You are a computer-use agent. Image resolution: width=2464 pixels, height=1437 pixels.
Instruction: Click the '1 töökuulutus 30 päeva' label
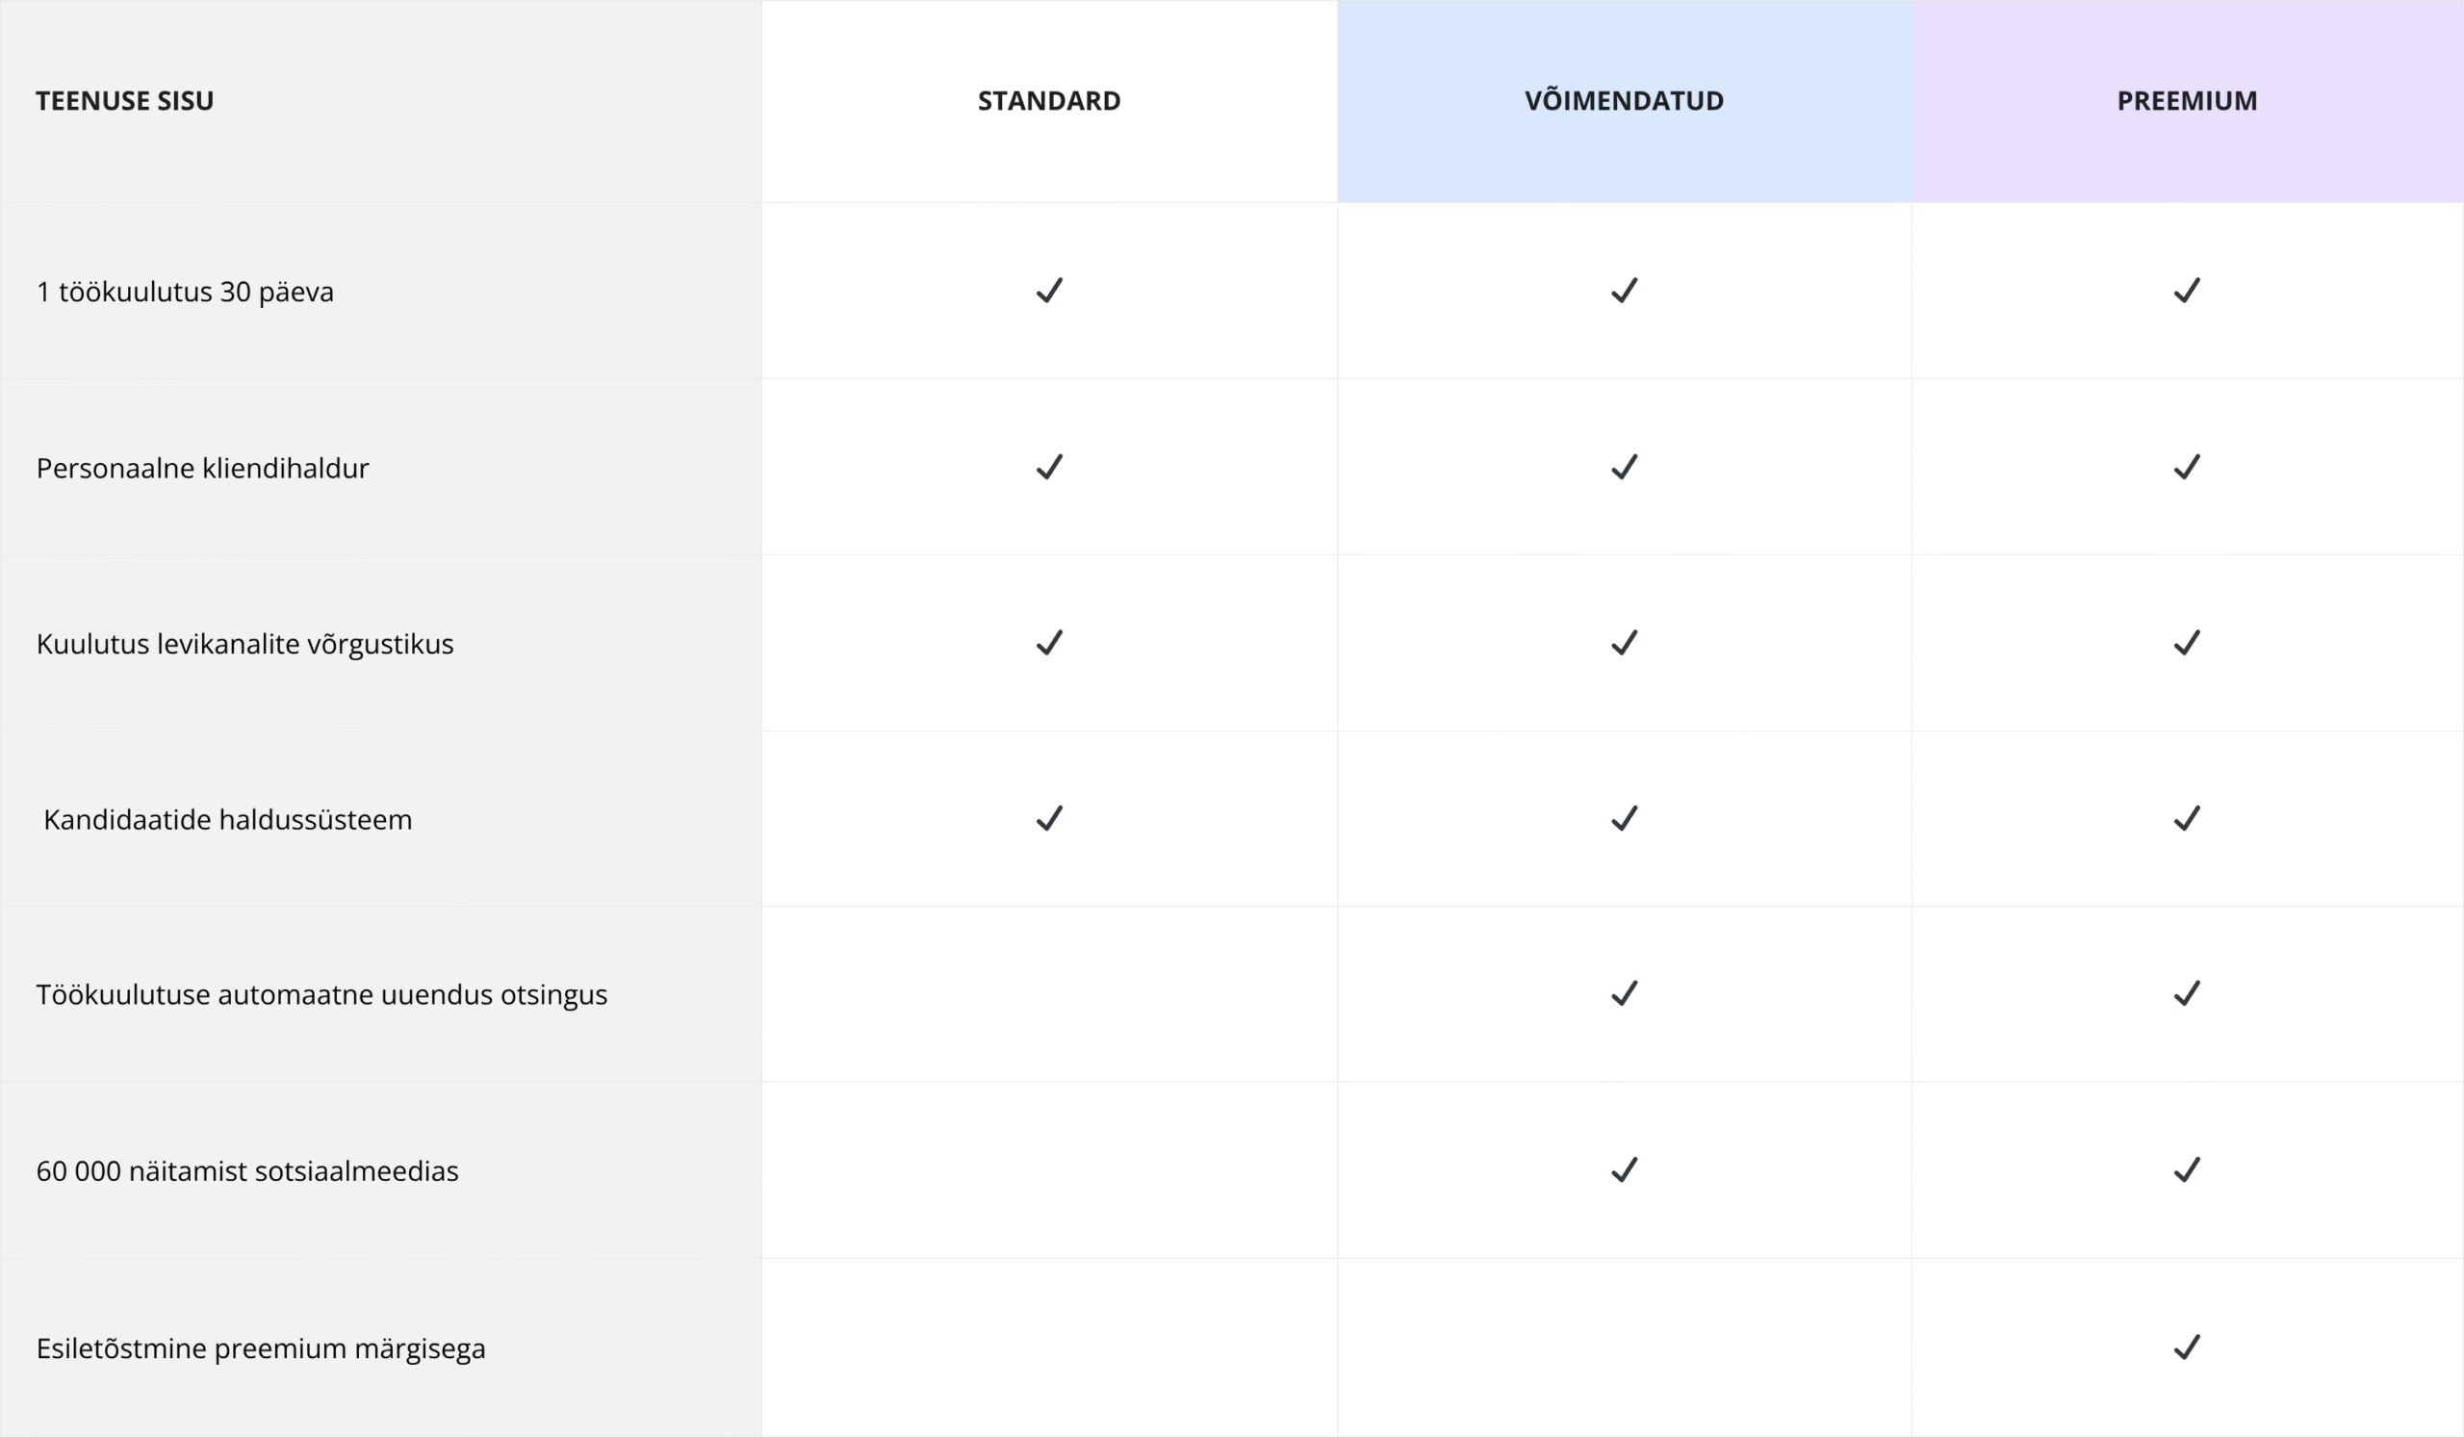point(185,292)
